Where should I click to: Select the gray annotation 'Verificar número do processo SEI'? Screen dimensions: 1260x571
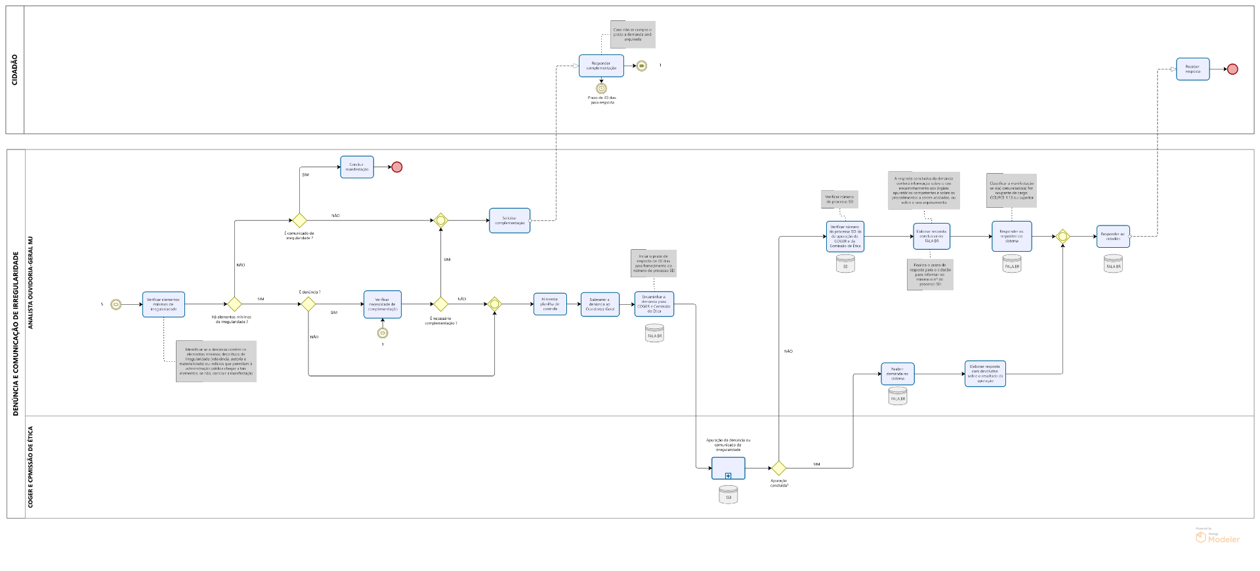(839, 199)
